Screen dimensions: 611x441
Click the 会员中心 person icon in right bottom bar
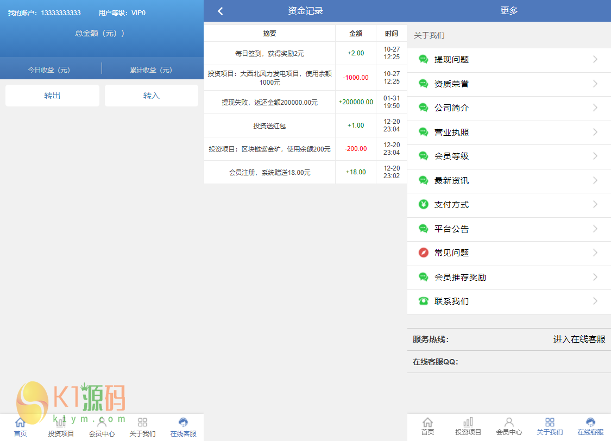[509, 423]
